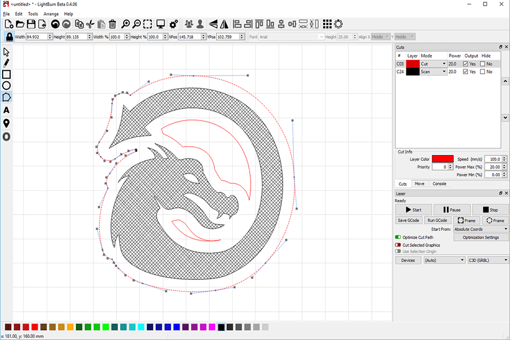Open the Start From dropdown

coord(480,228)
